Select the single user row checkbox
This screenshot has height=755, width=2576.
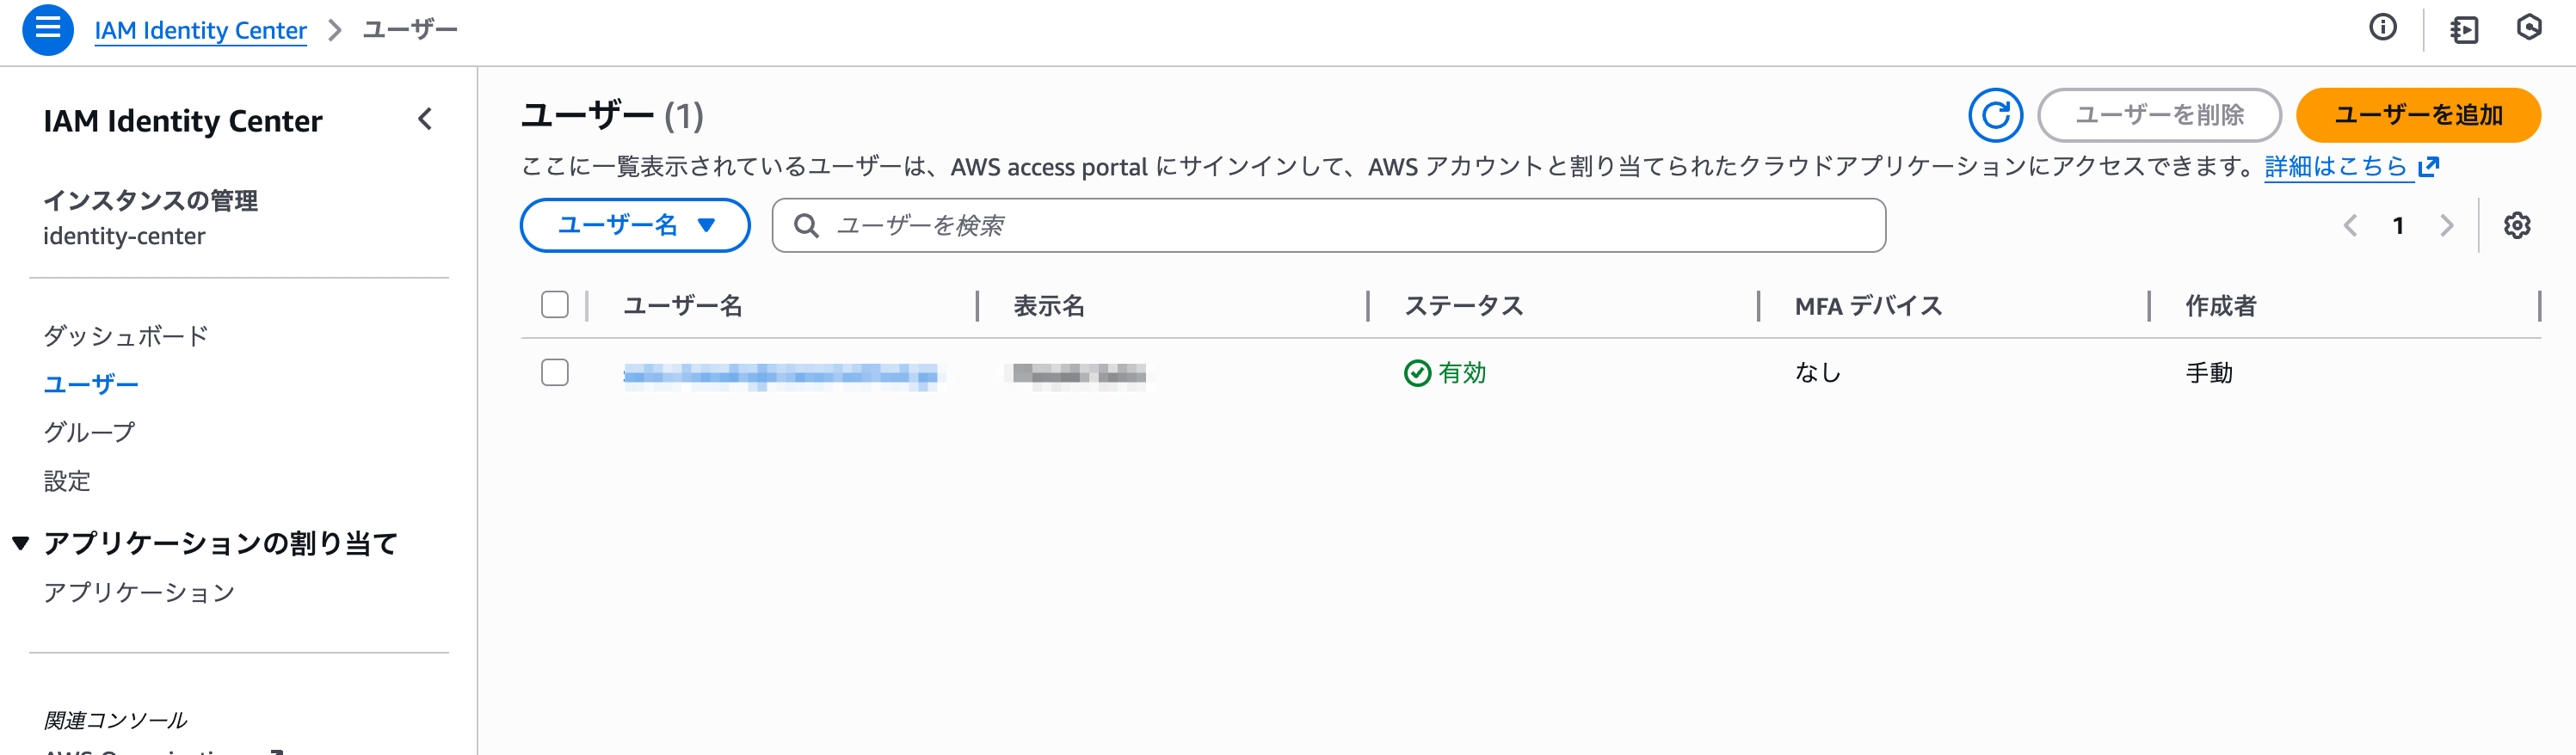point(556,373)
